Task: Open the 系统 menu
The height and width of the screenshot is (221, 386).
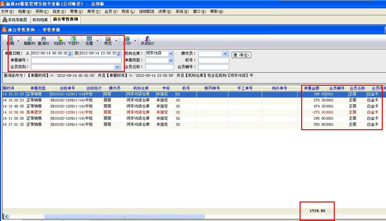Action: pos(182,11)
